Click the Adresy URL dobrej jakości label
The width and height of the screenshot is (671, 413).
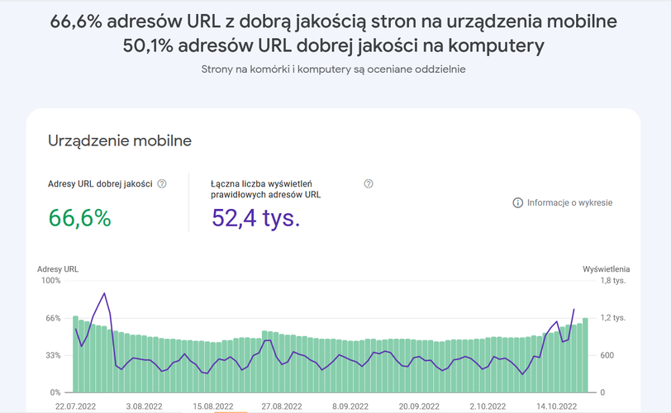(100, 183)
